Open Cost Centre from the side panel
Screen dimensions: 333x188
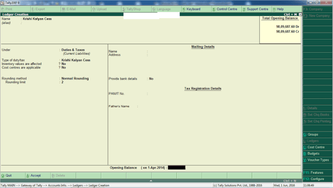coord(317,147)
